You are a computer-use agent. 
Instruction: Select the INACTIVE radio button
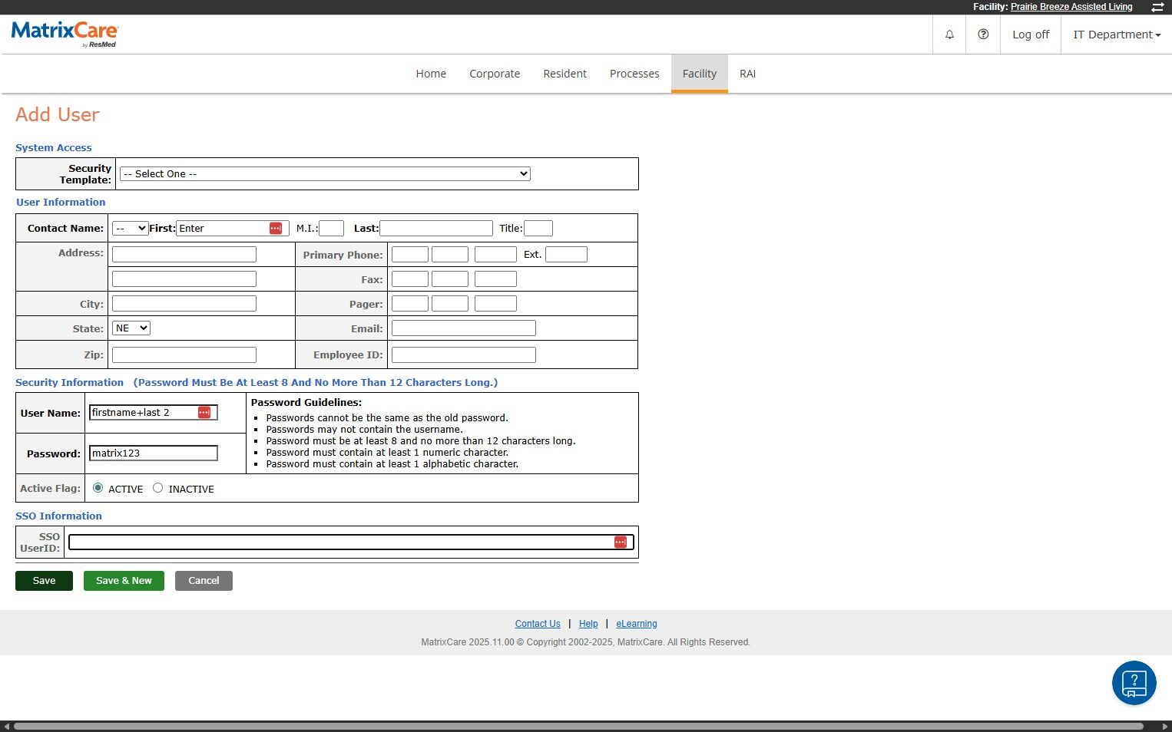pyautogui.click(x=158, y=488)
